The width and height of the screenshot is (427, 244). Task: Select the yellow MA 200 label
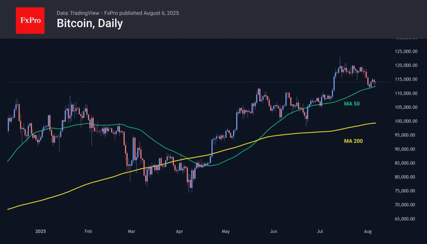click(x=353, y=141)
